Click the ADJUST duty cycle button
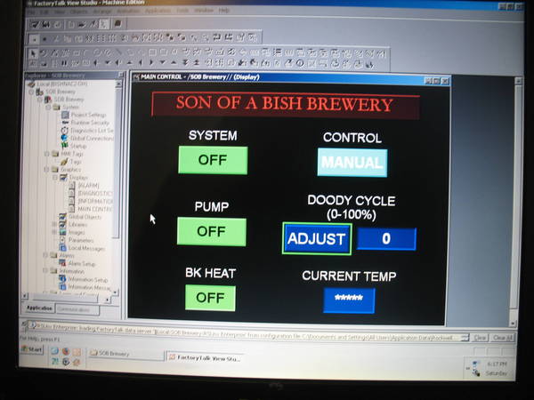The width and height of the screenshot is (534, 400). [317, 239]
